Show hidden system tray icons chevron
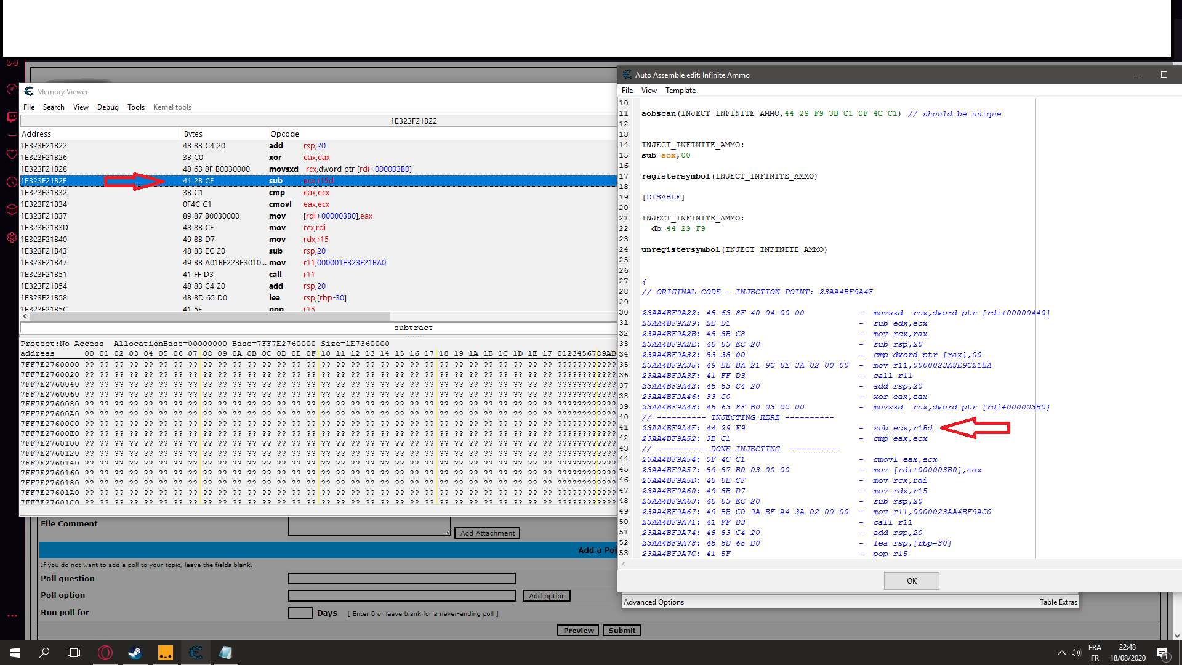 1061,653
